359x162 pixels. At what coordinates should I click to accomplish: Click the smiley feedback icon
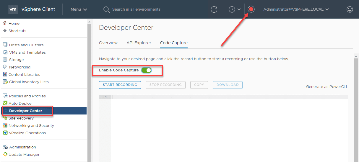350,9
